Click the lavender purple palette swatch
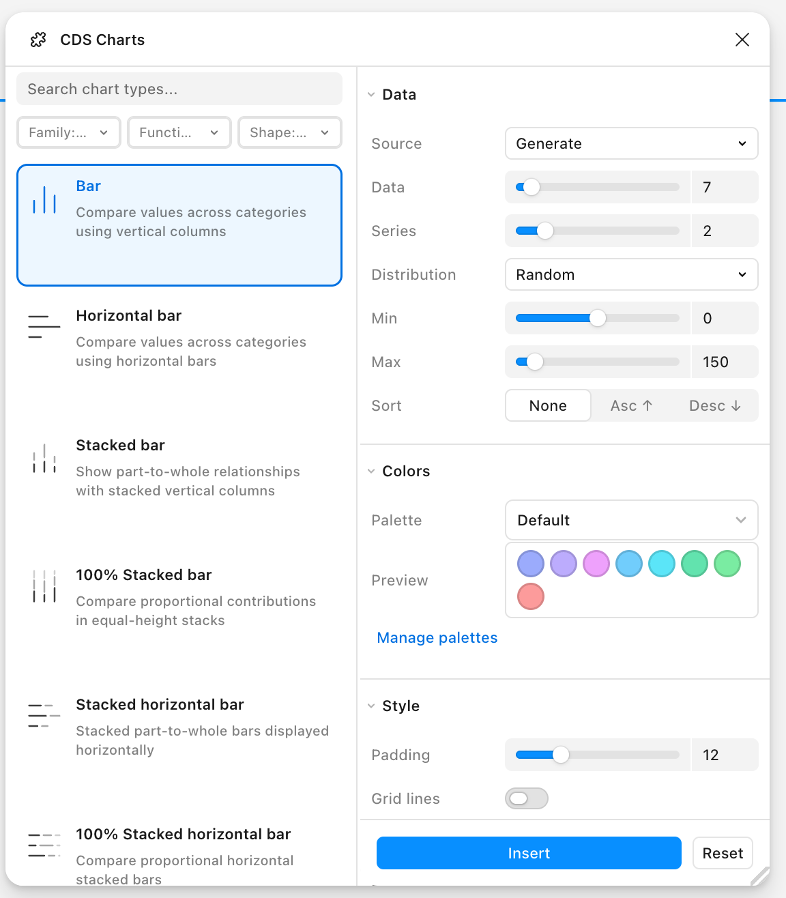786x898 pixels. pos(564,564)
